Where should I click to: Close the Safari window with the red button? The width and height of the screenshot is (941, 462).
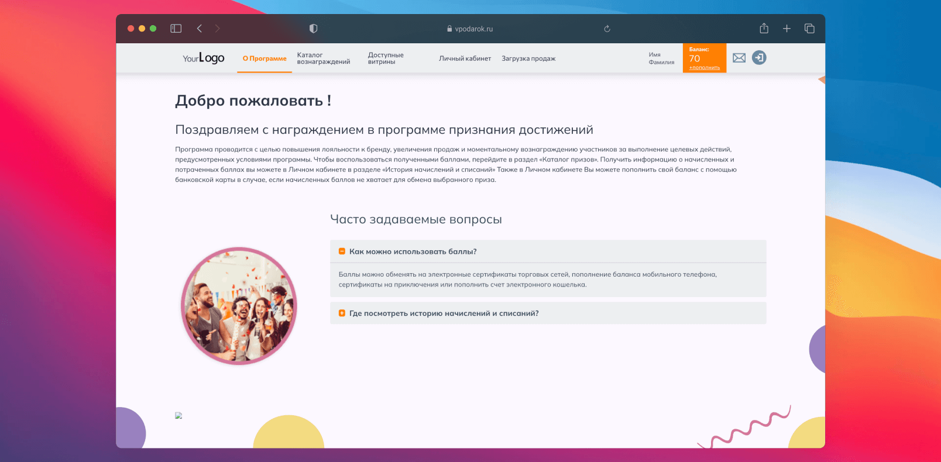coord(131,28)
